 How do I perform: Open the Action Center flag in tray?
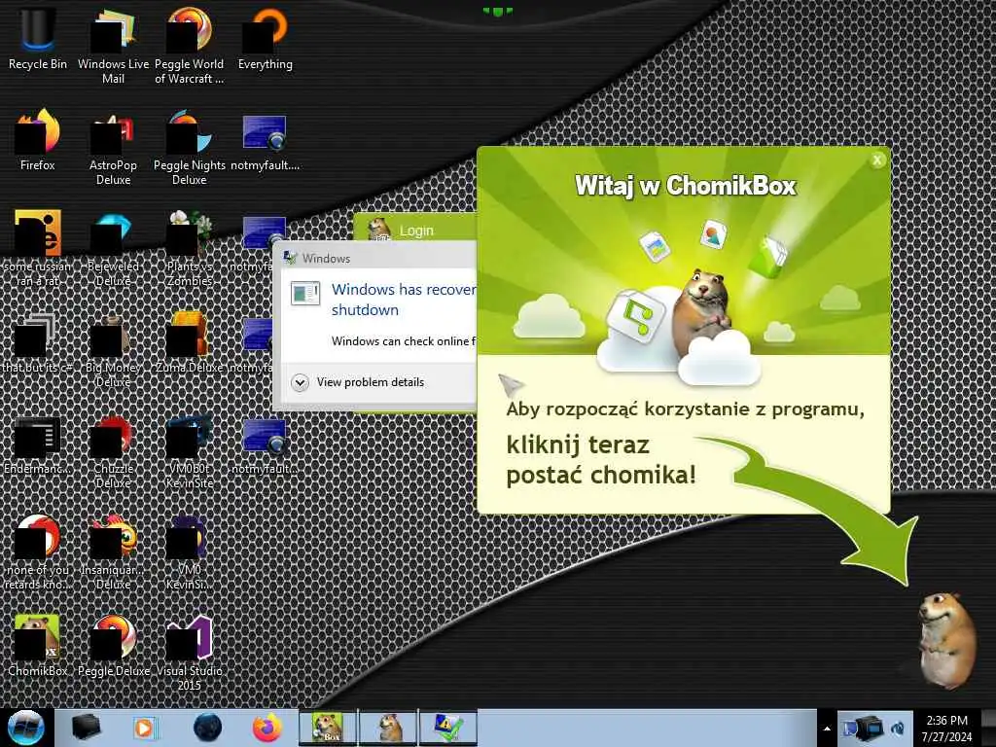[848, 729]
